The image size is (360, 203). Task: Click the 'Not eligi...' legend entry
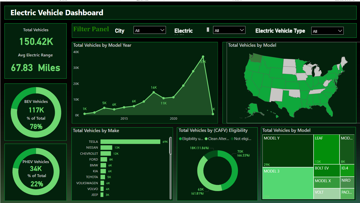click(241, 139)
